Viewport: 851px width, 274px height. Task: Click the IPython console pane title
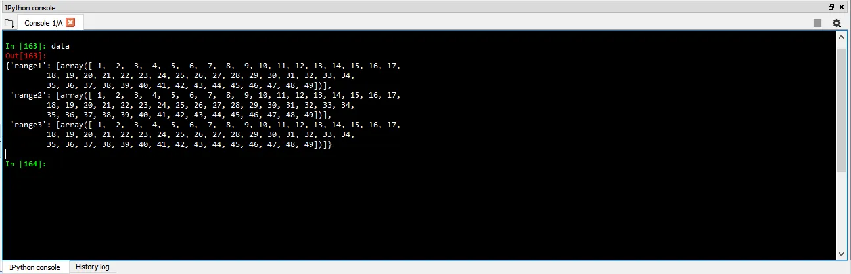(30, 8)
